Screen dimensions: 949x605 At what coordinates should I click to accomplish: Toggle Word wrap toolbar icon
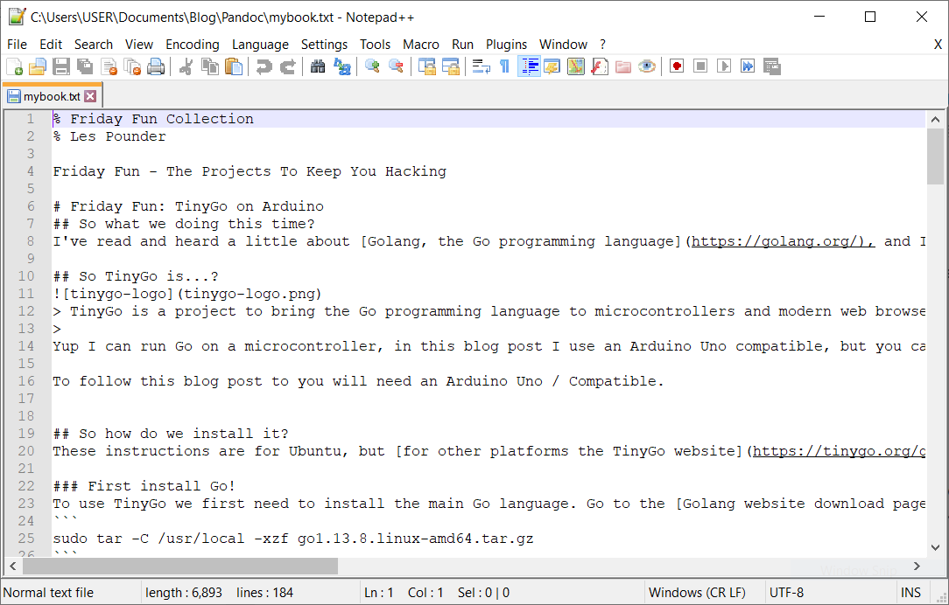pos(482,66)
